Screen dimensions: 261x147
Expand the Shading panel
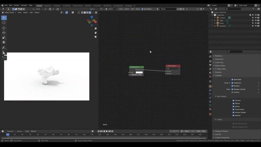218,72
